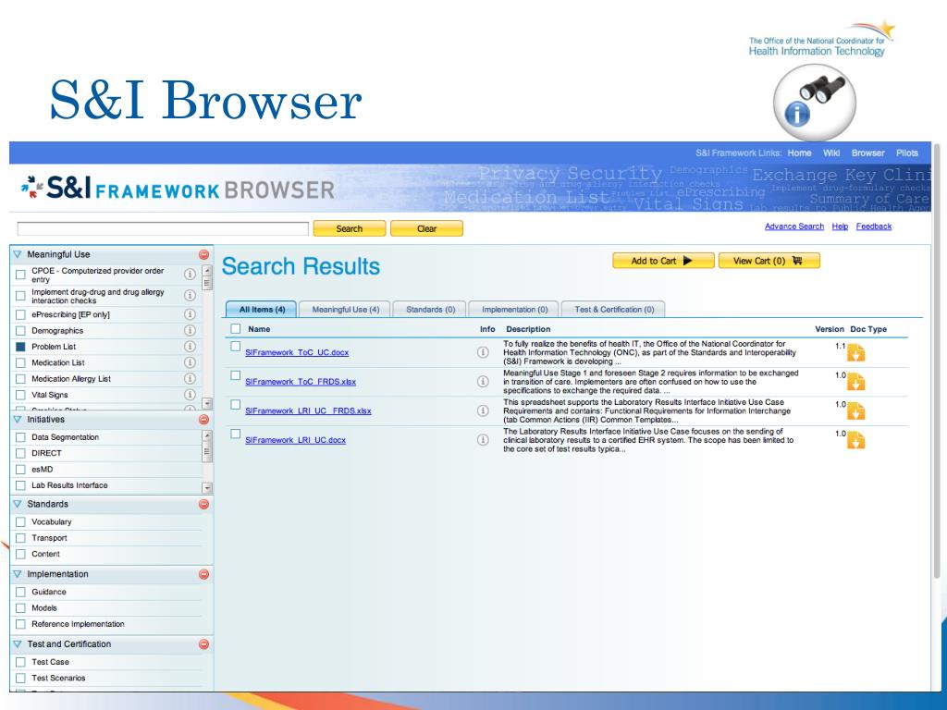Open info icon for Vital Signs row
The width and height of the screenshot is (947, 710).
point(190,394)
